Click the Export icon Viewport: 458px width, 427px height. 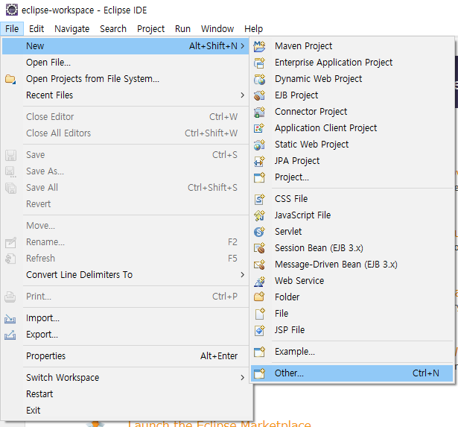10,335
